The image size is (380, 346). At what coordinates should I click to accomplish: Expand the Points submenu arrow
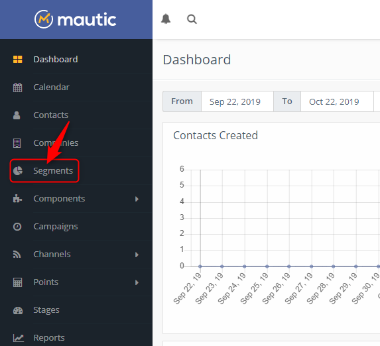[x=137, y=282]
